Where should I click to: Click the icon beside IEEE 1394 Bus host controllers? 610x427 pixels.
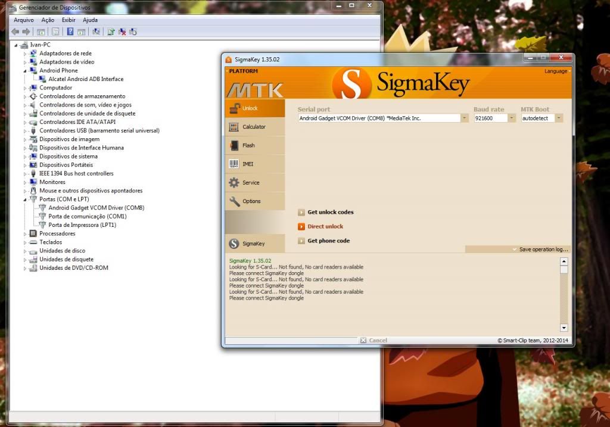click(33, 173)
